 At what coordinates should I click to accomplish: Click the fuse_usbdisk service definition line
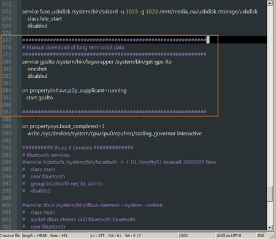click(x=140, y=12)
